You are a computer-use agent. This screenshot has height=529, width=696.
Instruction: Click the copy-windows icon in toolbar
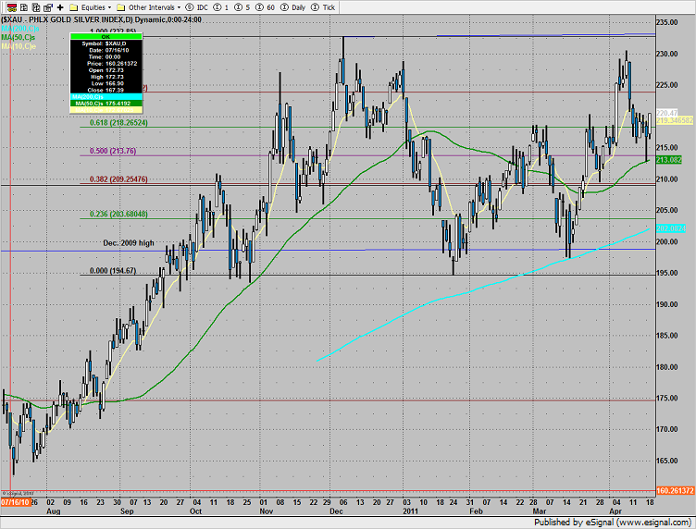(x=48, y=7)
